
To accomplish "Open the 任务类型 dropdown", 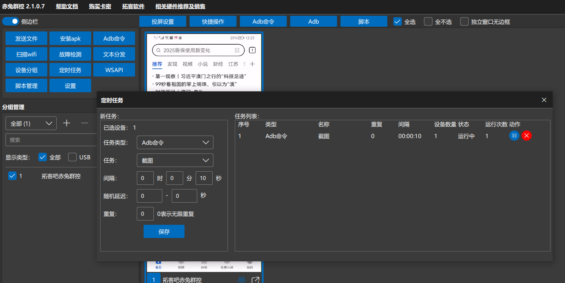I will coord(175,142).
